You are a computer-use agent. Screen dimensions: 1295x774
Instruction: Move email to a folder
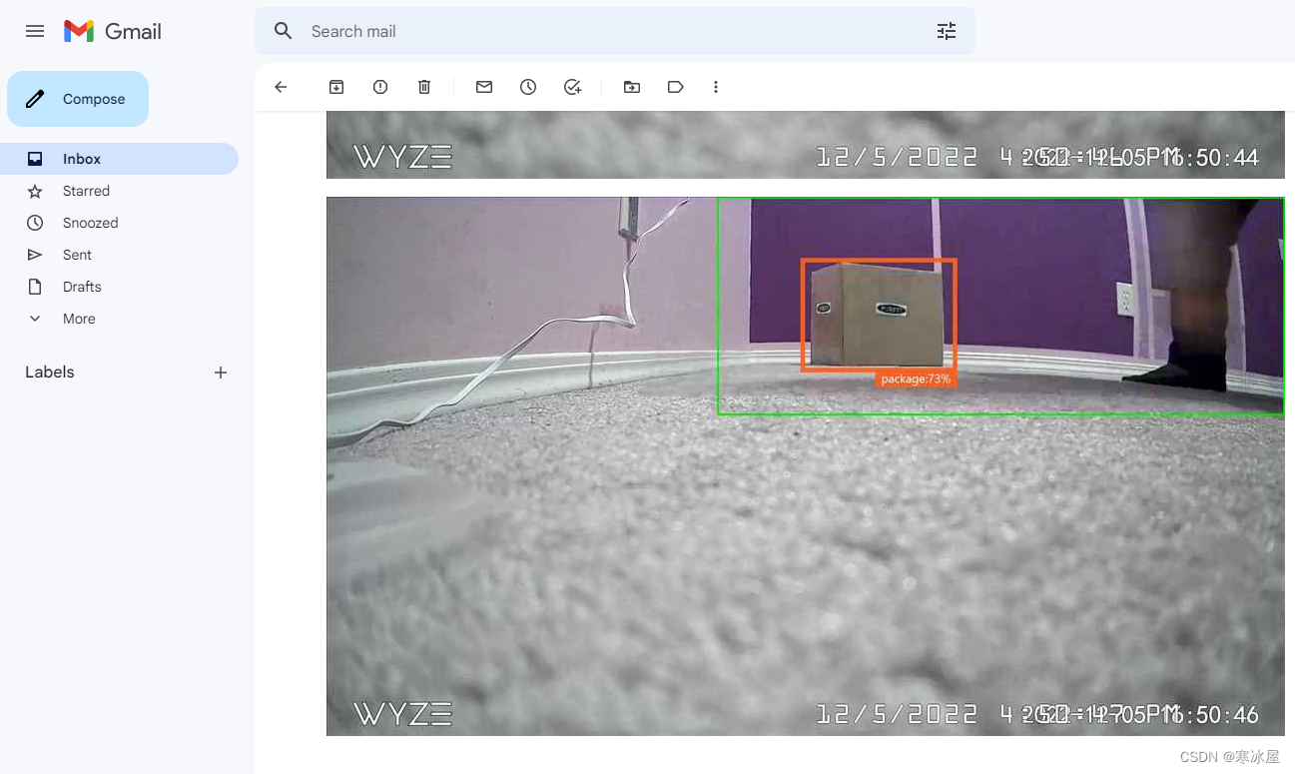pyautogui.click(x=632, y=87)
